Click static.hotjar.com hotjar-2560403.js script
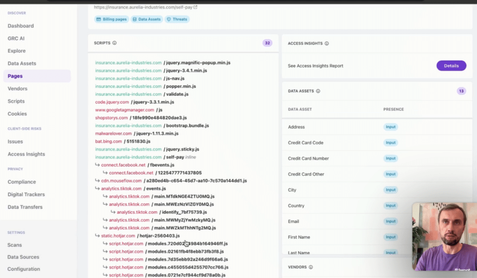This screenshot has width=477, height=278. click(x=140, y=236)
